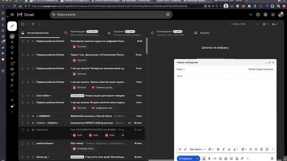Screen dimensions: 287x161
Task: Select checkbox for 16:42 Первым рейсом Events email
Action: click(23, 41)
